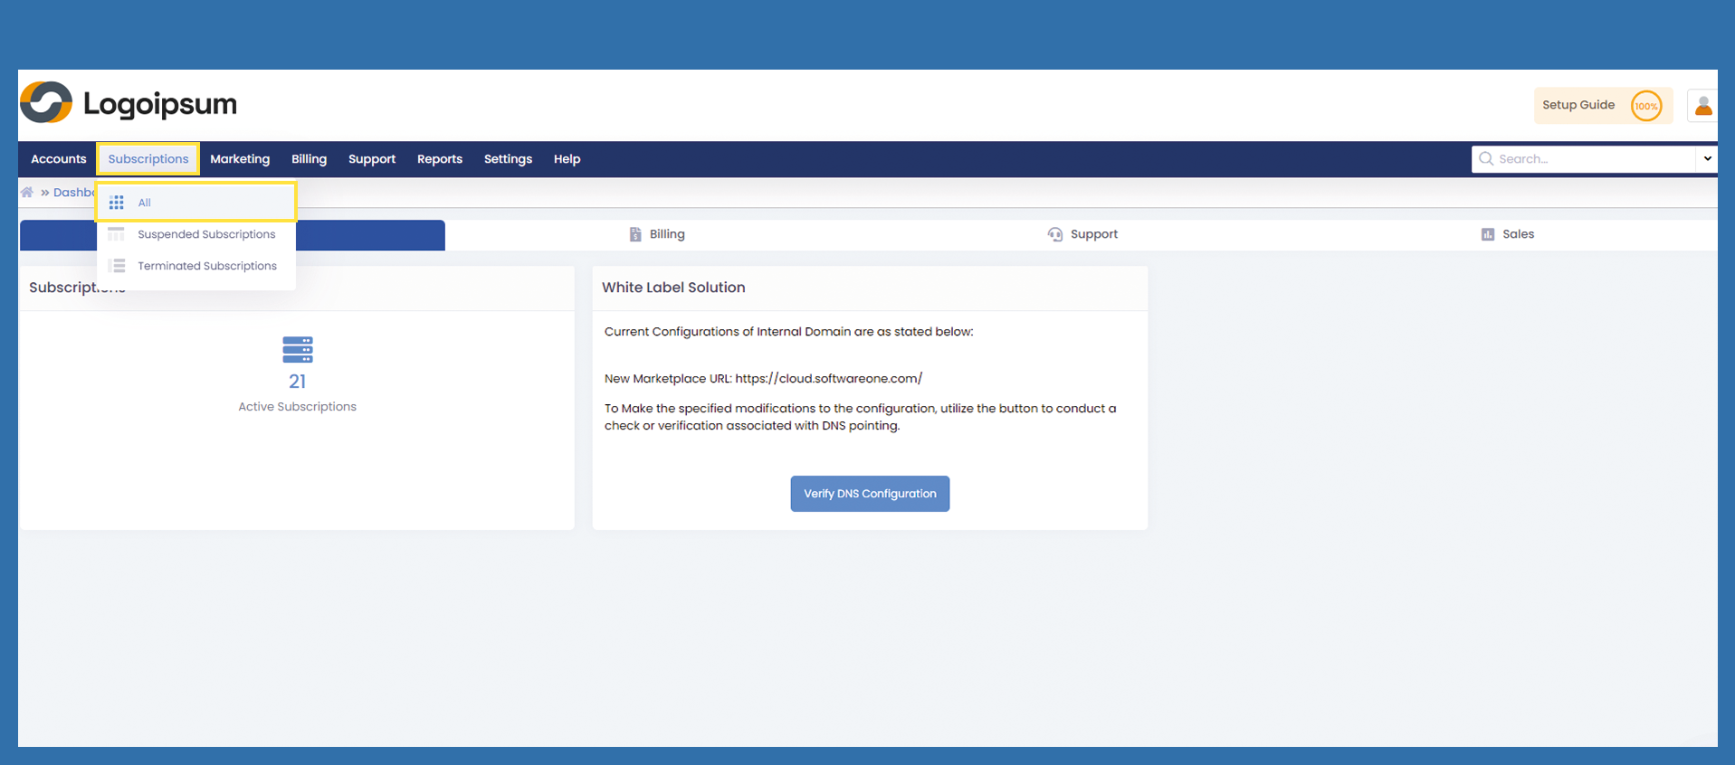The width and height of the screenshot is (1735, 765).
Task: Click the 21 active subscriptions count
Action: pos(297,382)
